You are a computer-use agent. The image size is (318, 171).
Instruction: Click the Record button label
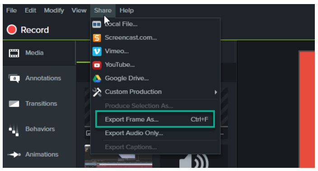35,30
